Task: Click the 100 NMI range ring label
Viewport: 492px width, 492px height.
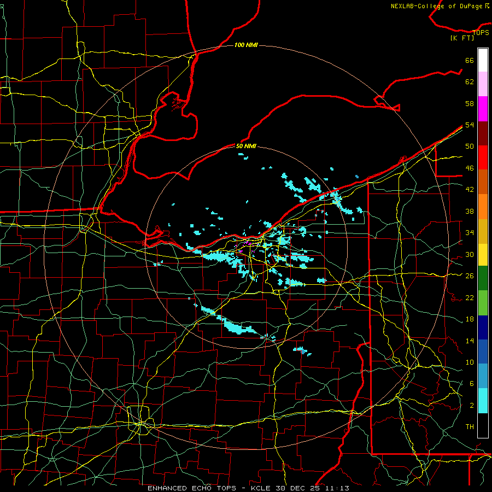Action: [246, 45]
